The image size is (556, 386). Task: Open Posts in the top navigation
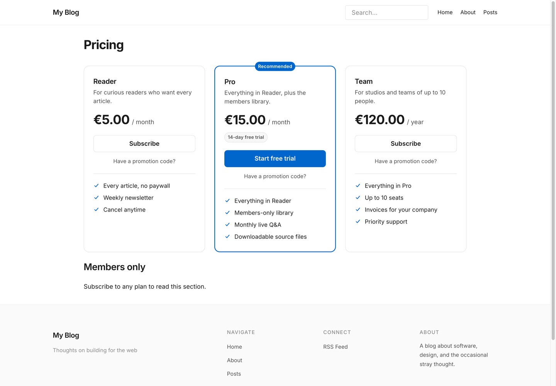[490, 12]
